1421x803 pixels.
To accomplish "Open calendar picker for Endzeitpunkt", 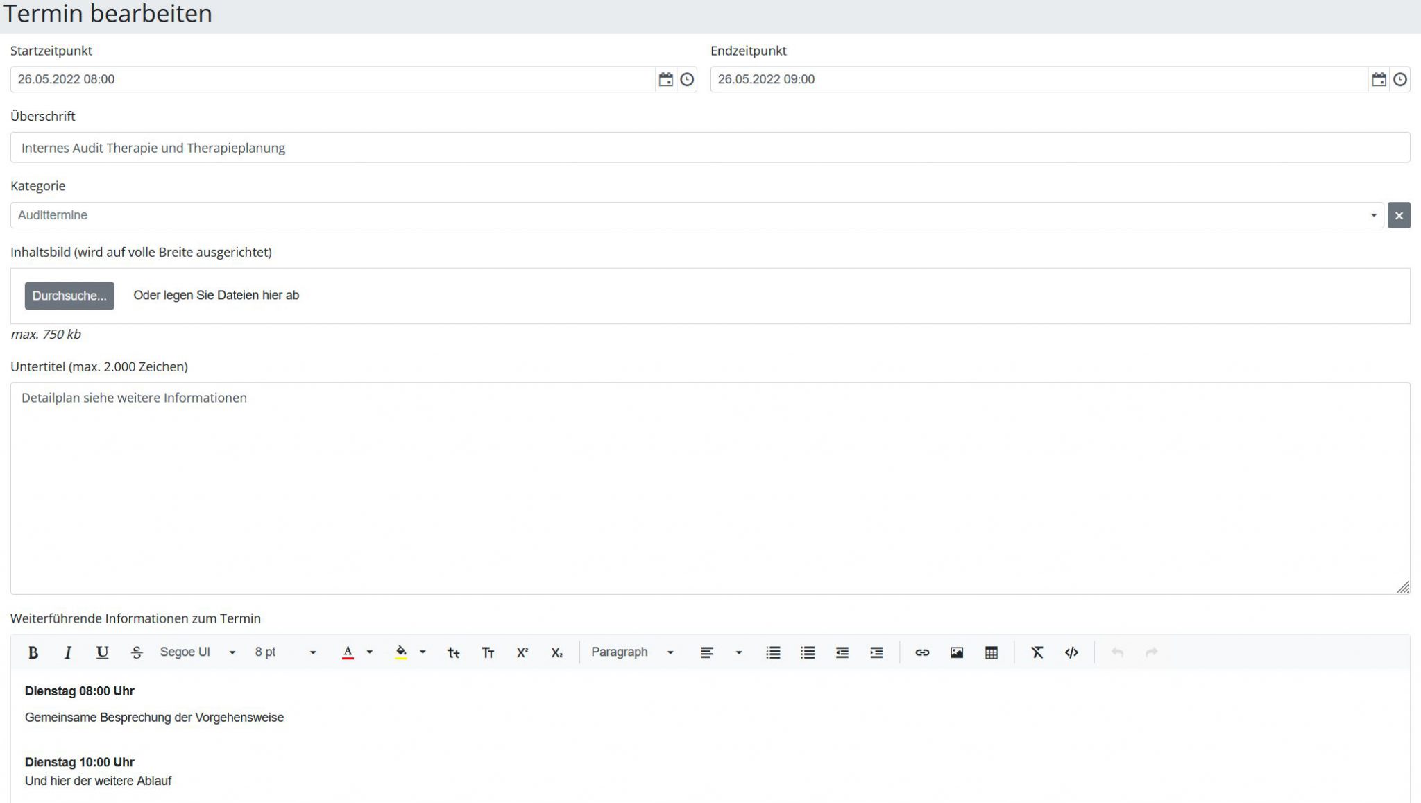I will pyautogui.click(x=1379, y=79).
